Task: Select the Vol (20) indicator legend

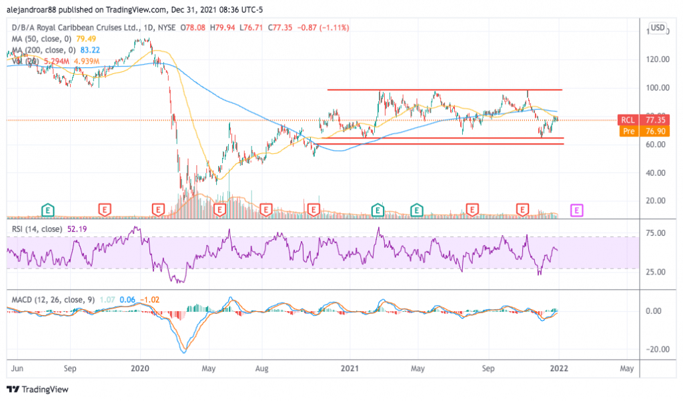Action: (x=25, y=62)
